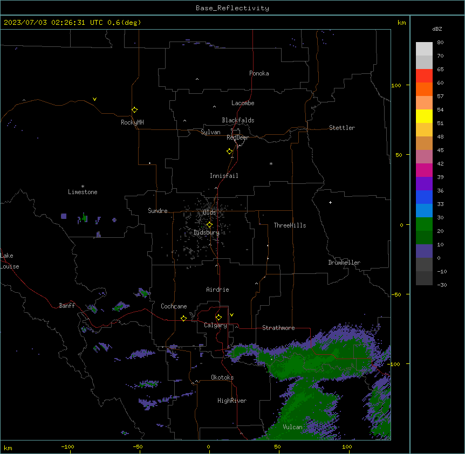Click the -100 tick on bottom axis
The image size is (465, 454).
(x=67, y=446)
